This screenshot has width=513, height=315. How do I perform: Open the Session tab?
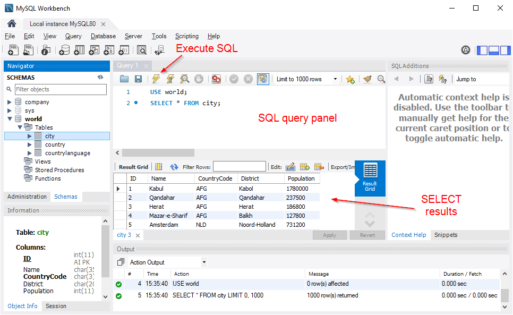tap(56, 306)
